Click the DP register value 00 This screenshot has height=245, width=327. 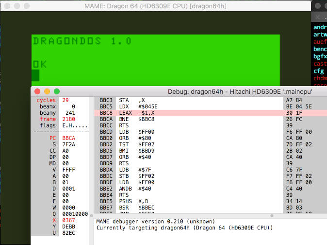coord(65,157)
